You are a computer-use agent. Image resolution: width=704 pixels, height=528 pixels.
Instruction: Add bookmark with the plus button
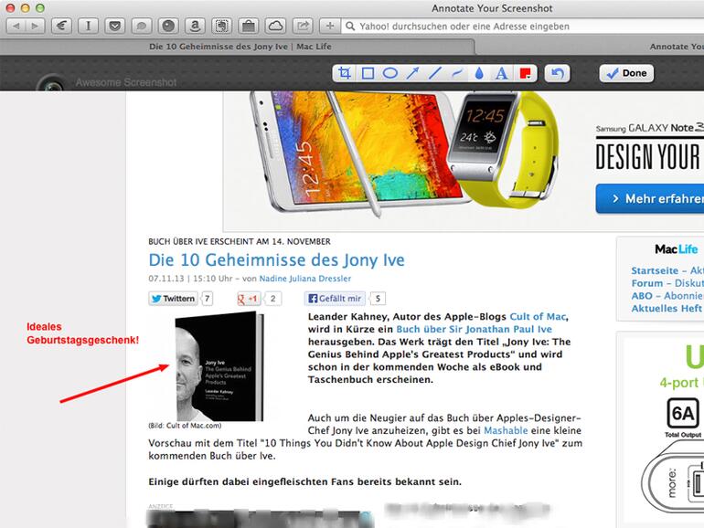point(330,26)
